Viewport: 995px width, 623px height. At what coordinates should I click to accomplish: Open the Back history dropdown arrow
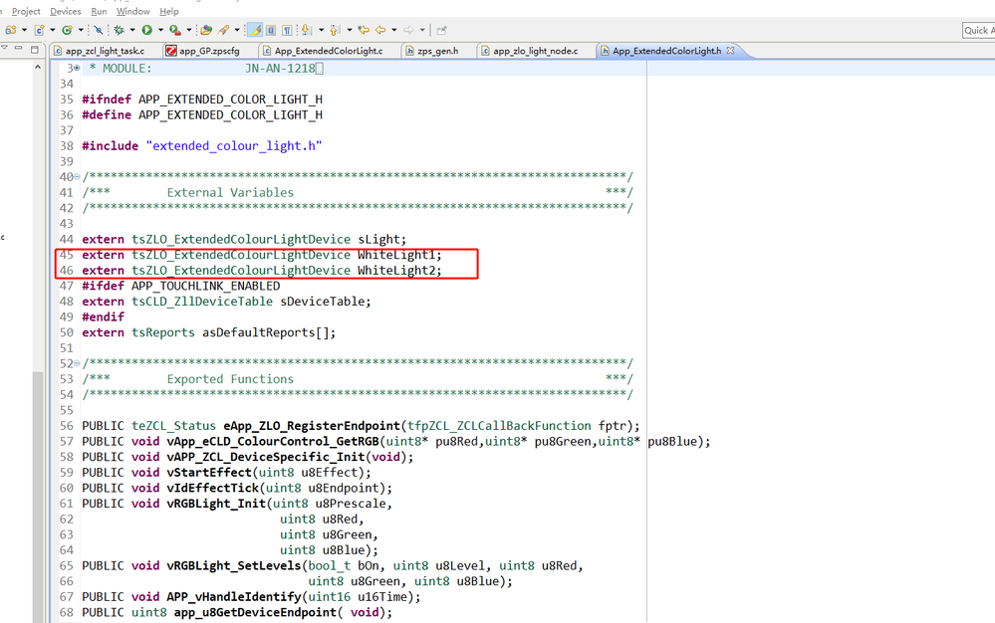click(x=394, y=30)
